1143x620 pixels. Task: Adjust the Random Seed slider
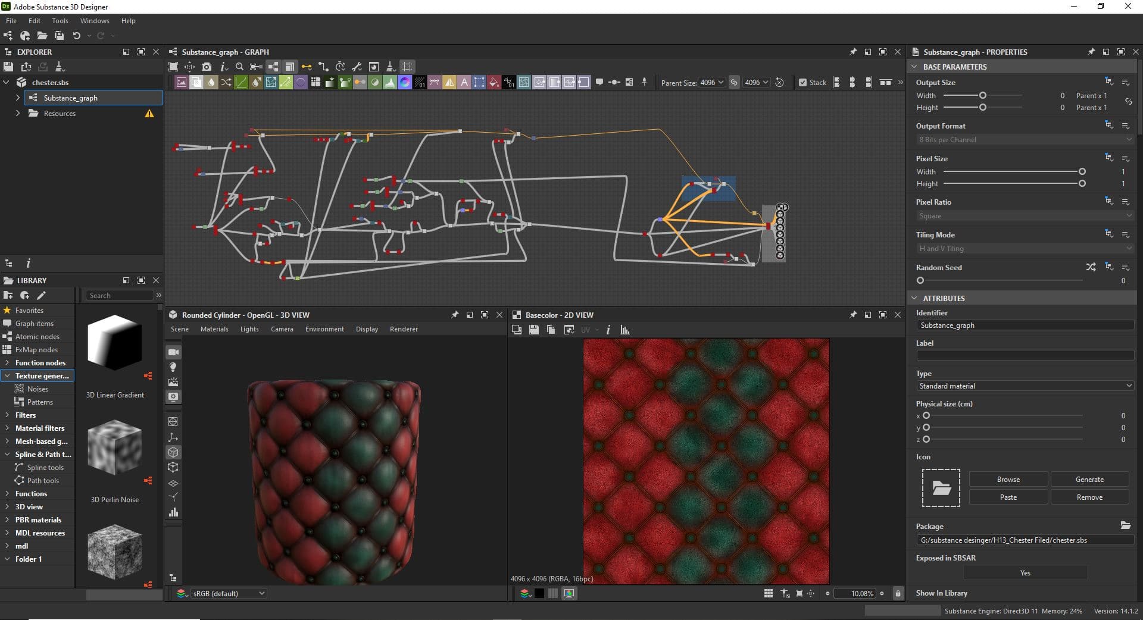pos(920,280)
